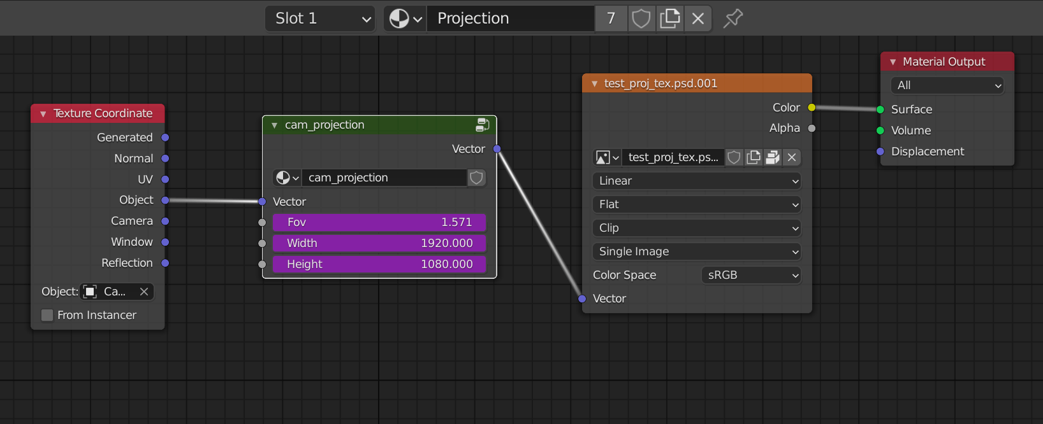Browse node groups via cam_projection dropdown icon
Screen dimensions: 1043x424
288,178
